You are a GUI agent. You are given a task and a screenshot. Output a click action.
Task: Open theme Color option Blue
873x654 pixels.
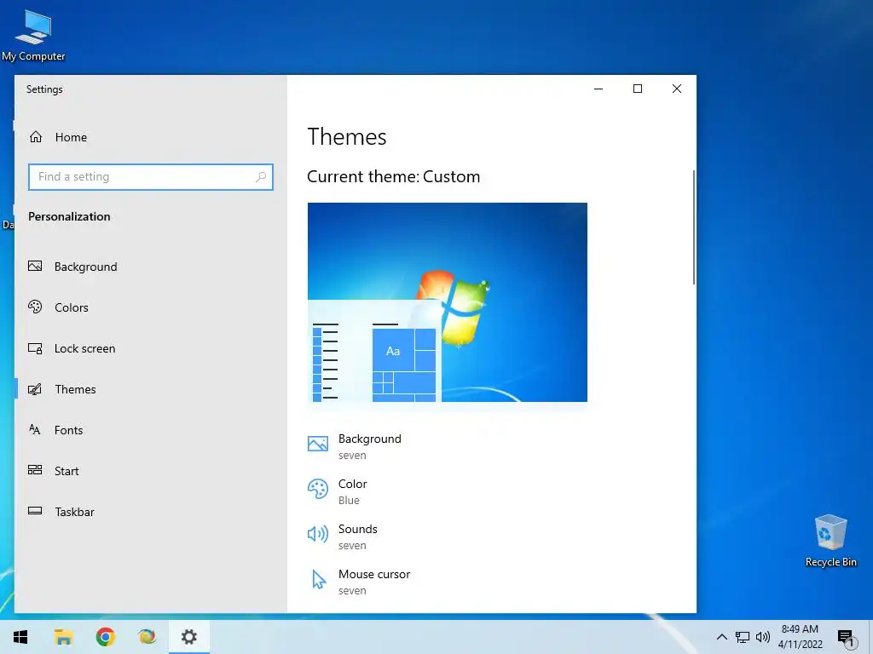pyautogui.click(x=353, y=491)
